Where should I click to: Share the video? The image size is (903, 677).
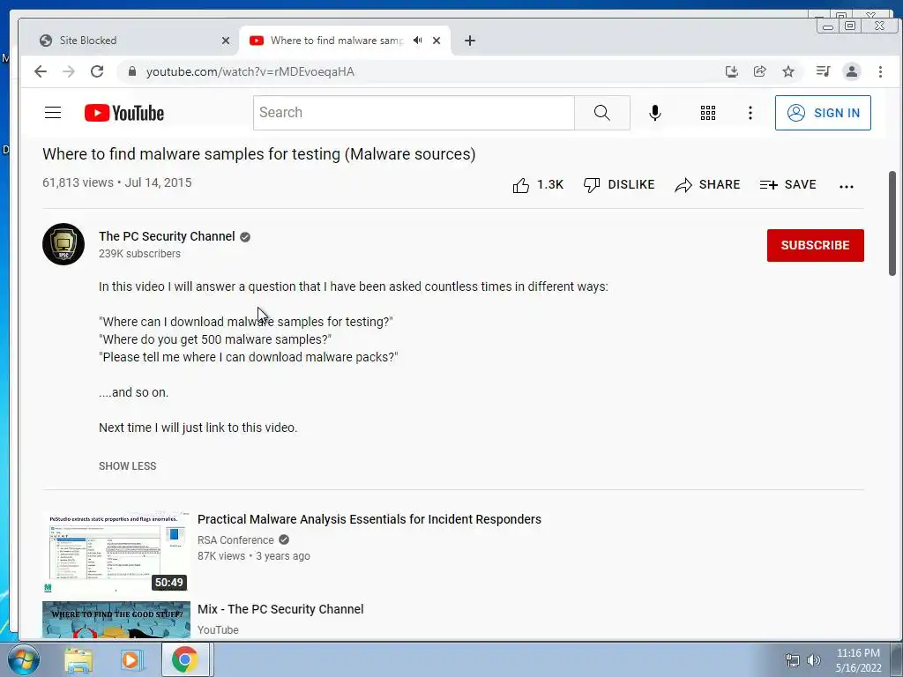[707, 185]
